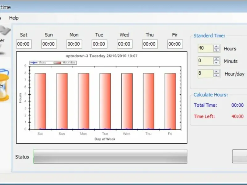The image size is (247, 185).
Task: Increase the Minuts value
Action: point(216,59)
